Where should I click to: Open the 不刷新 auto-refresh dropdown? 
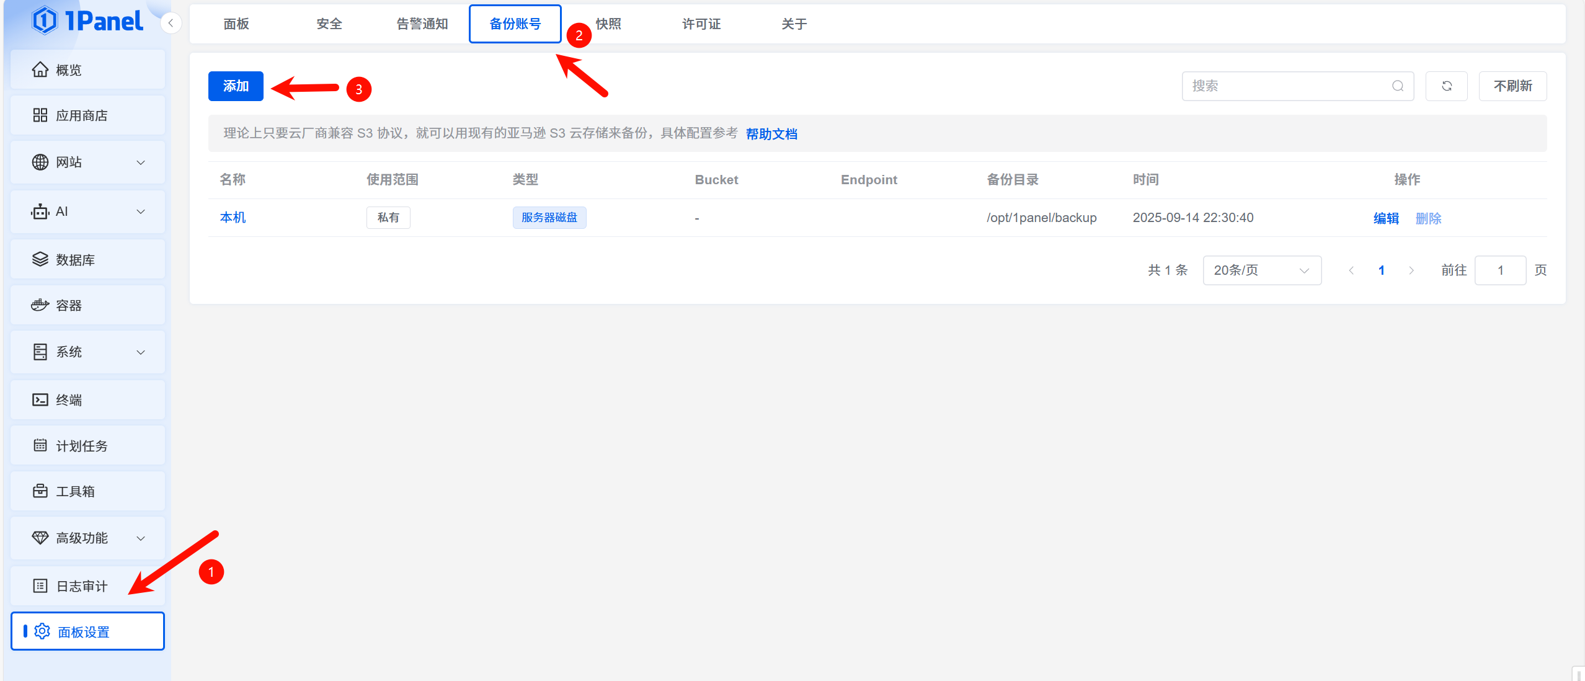point(1512,86)
